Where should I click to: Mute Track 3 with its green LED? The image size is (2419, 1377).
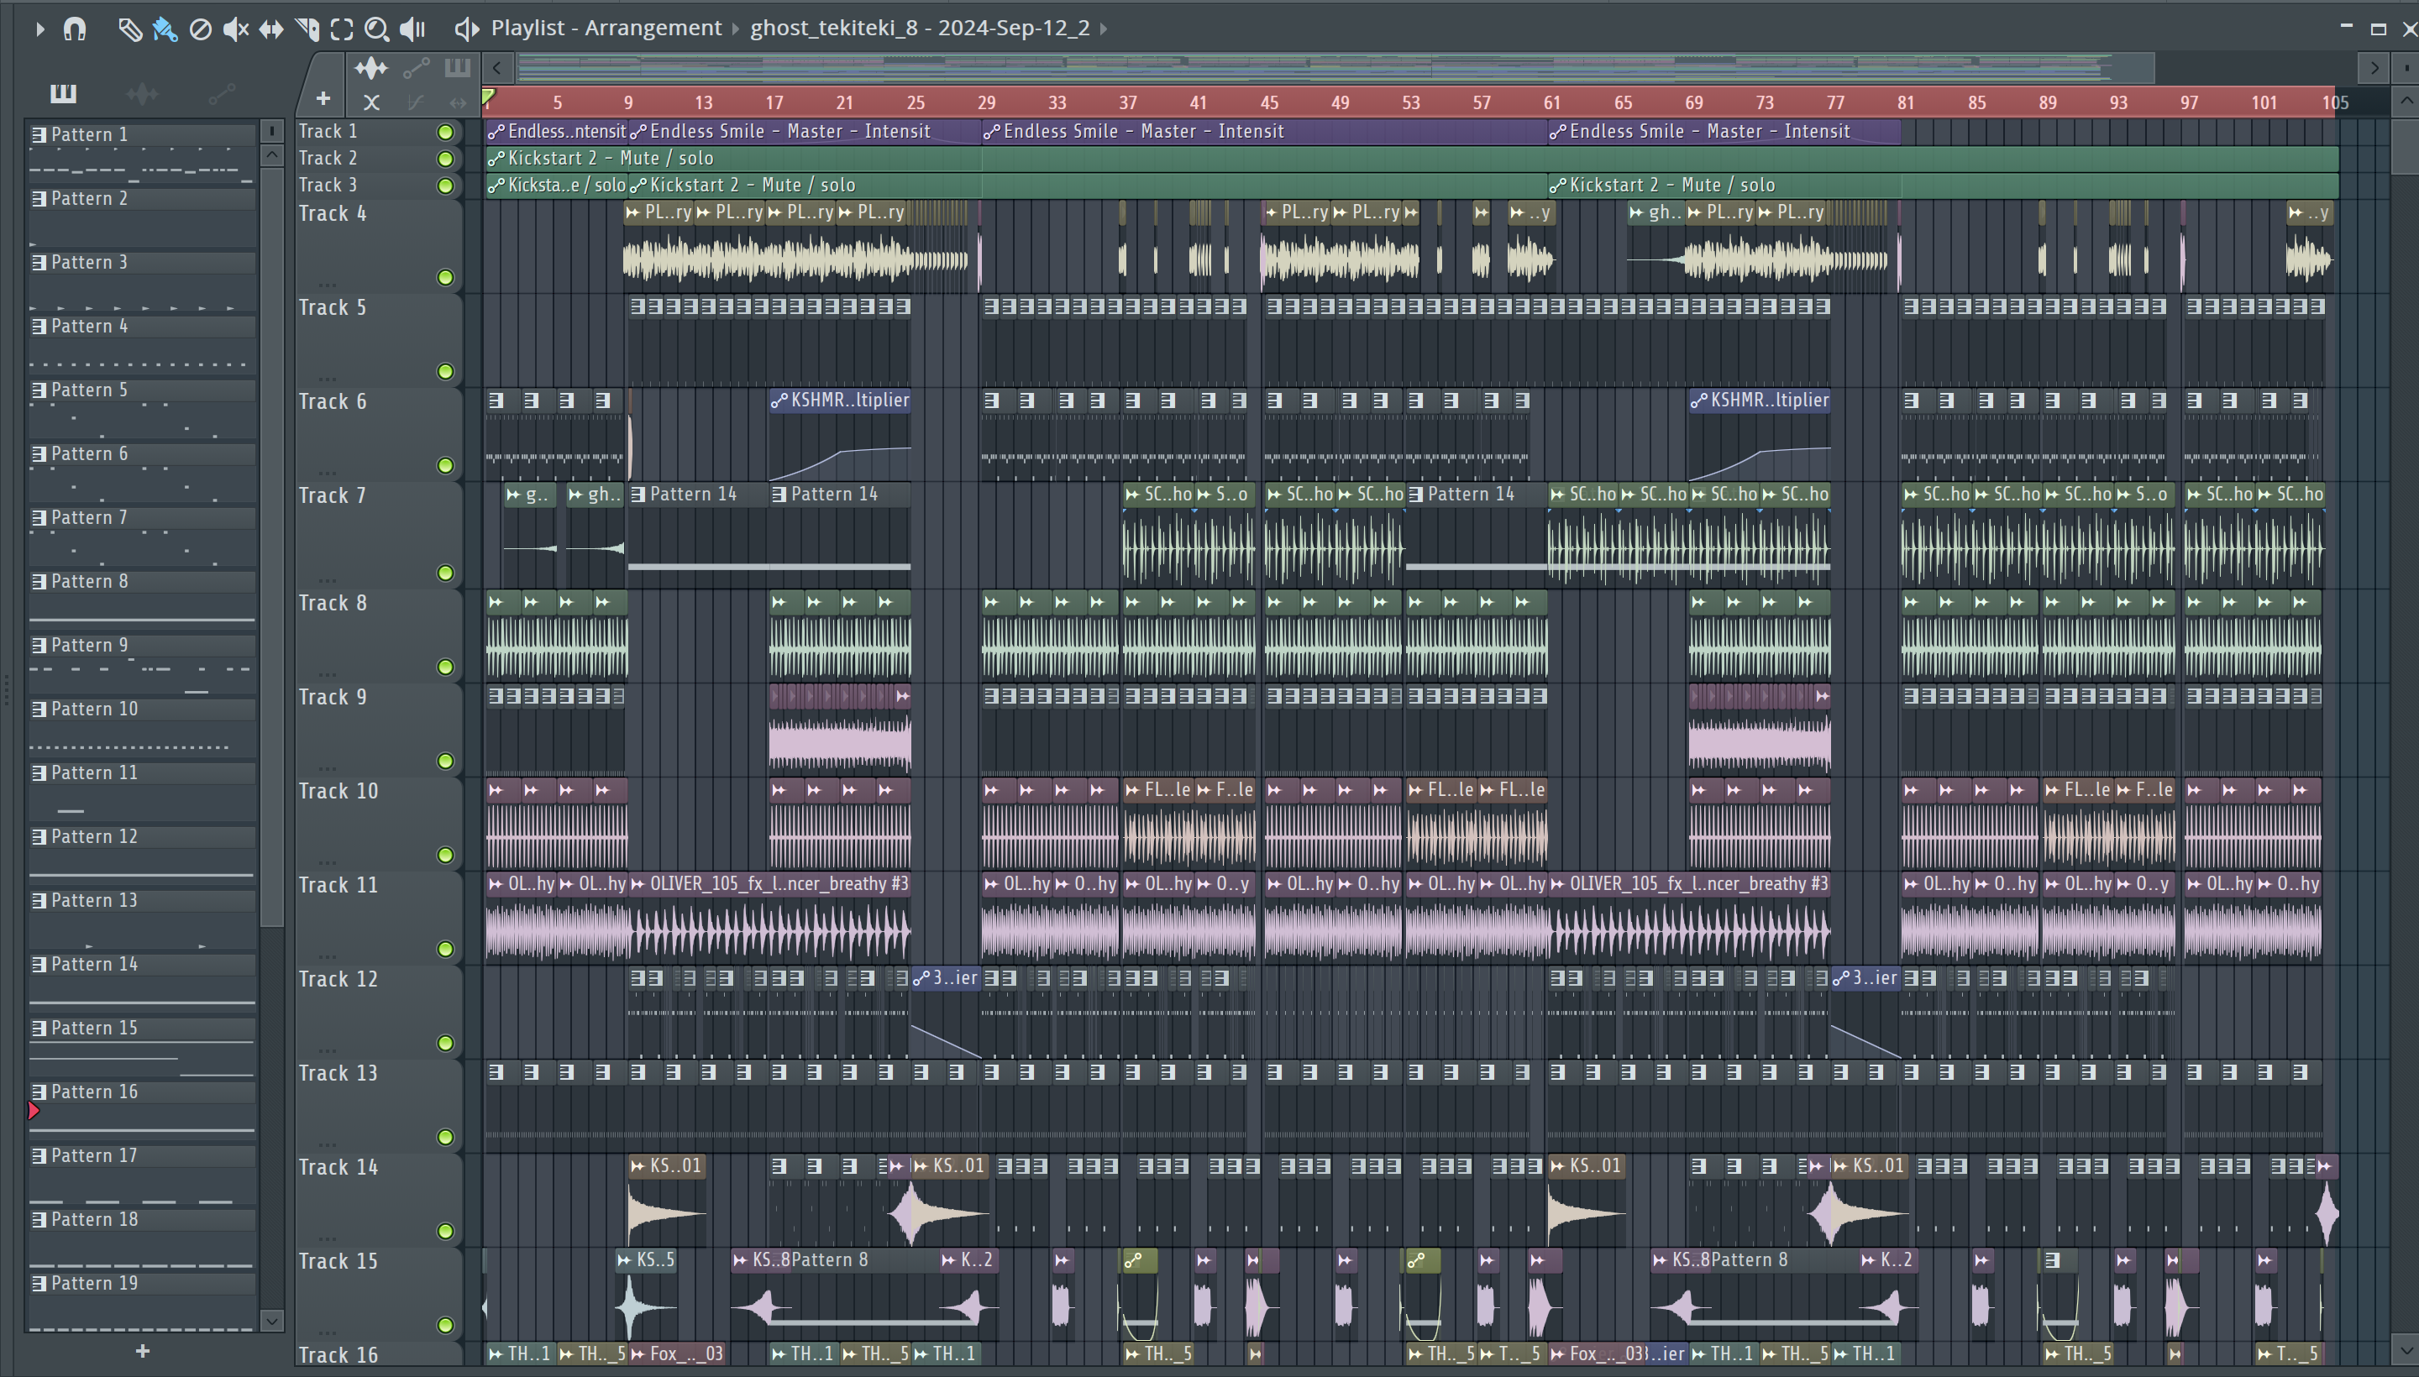coord(444,186)
